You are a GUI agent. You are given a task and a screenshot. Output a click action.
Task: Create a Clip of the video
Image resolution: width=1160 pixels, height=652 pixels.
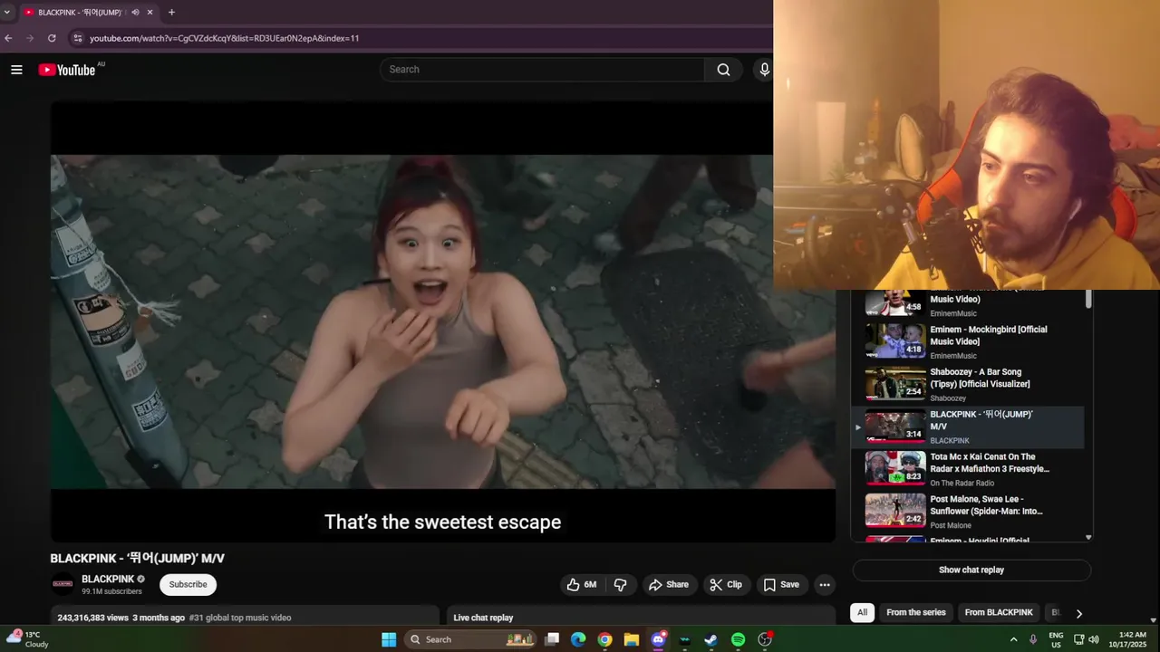[725, 585]
